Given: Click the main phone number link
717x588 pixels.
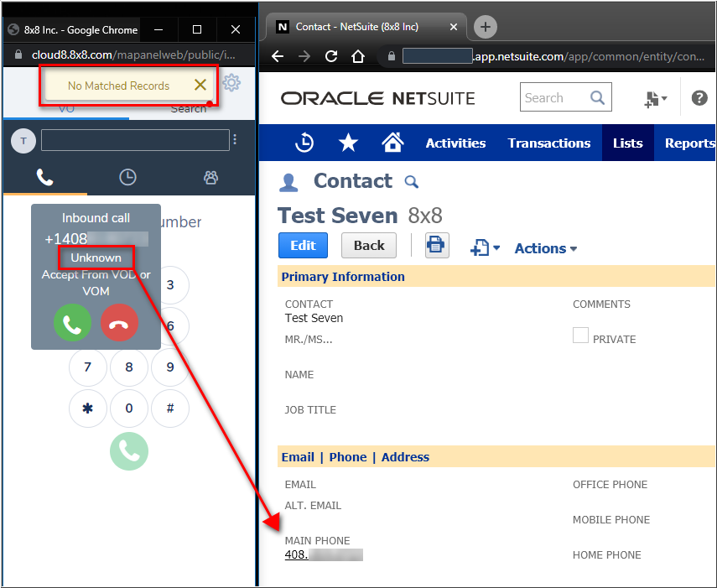Looking at the screenshot, I should (x=324, y=554).
